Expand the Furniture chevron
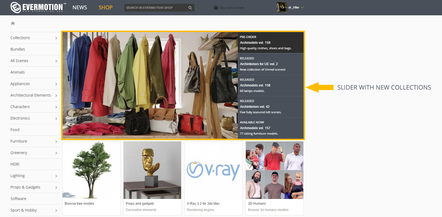 [x=56, y=141]
